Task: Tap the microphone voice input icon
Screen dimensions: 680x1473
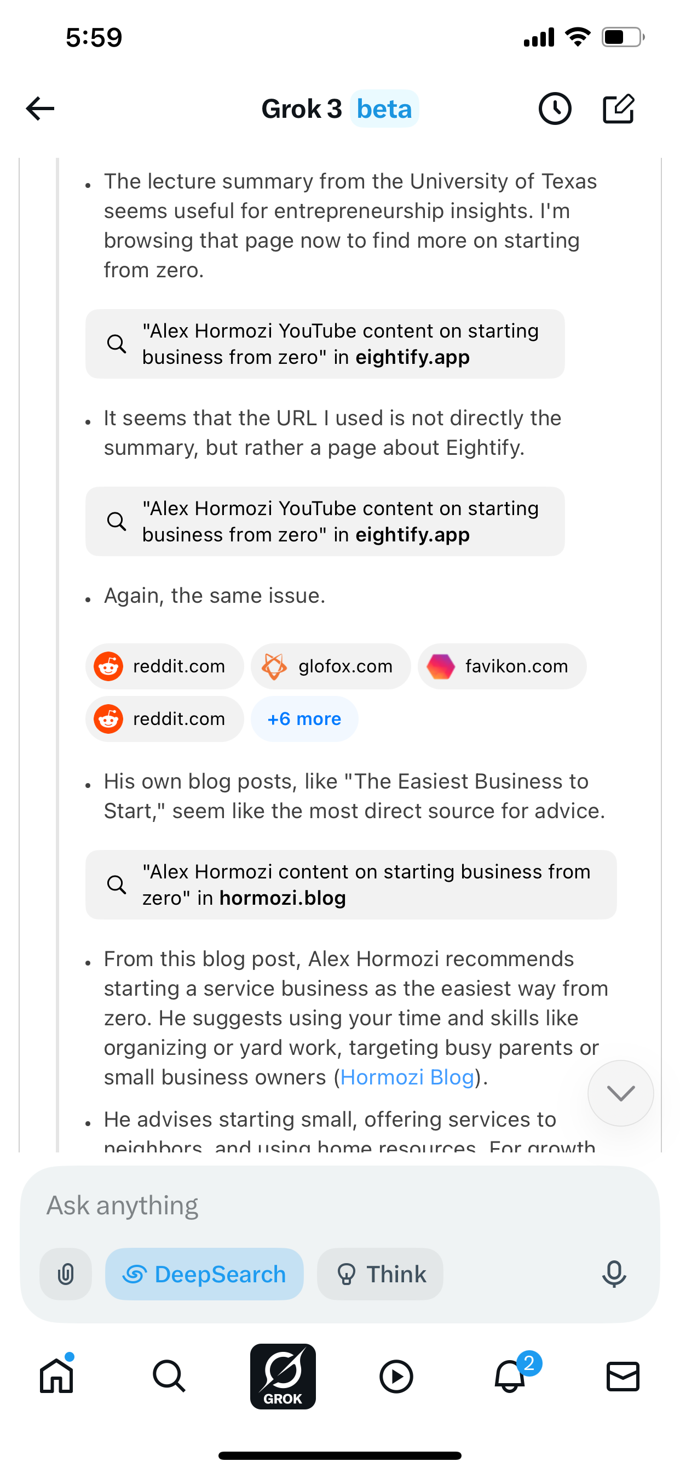Action: (614, 1274)
